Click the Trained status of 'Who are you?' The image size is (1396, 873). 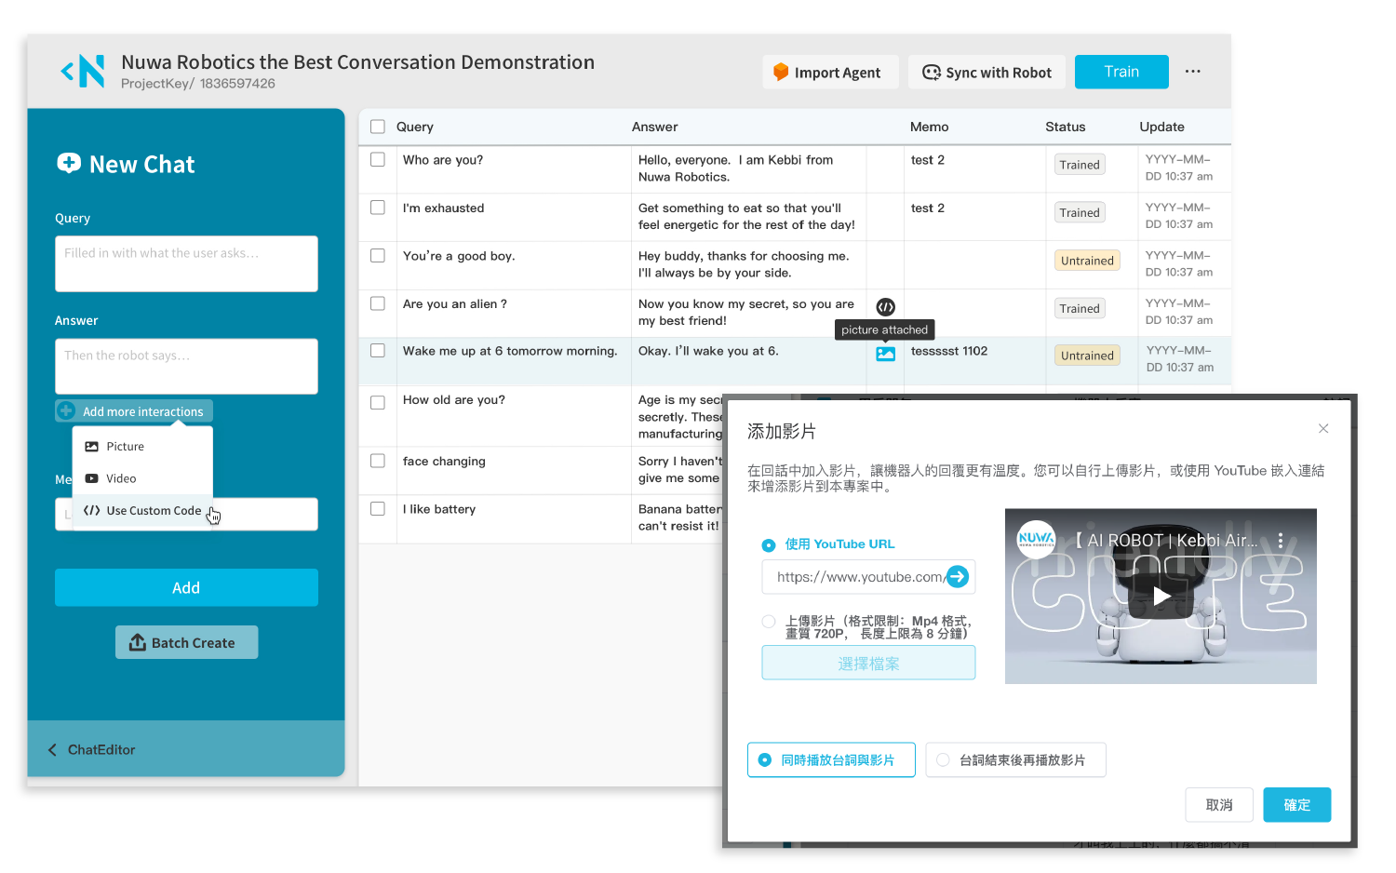pyautogui.click(x=1080, y=165)
